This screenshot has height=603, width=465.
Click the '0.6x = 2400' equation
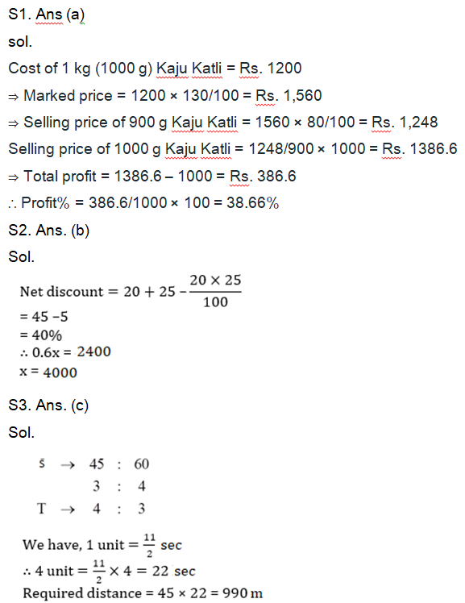pyautogui.click(x=65, y=351)
